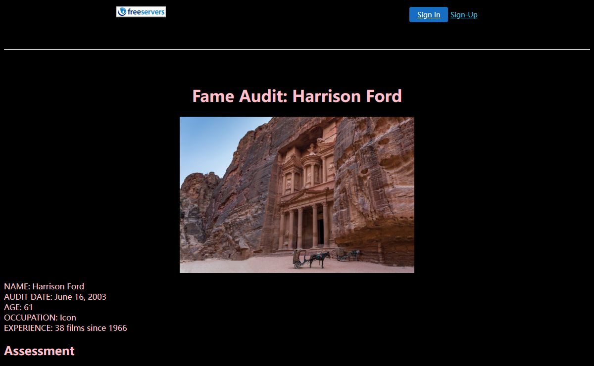Open the Sign-Up link

point(464,15)
